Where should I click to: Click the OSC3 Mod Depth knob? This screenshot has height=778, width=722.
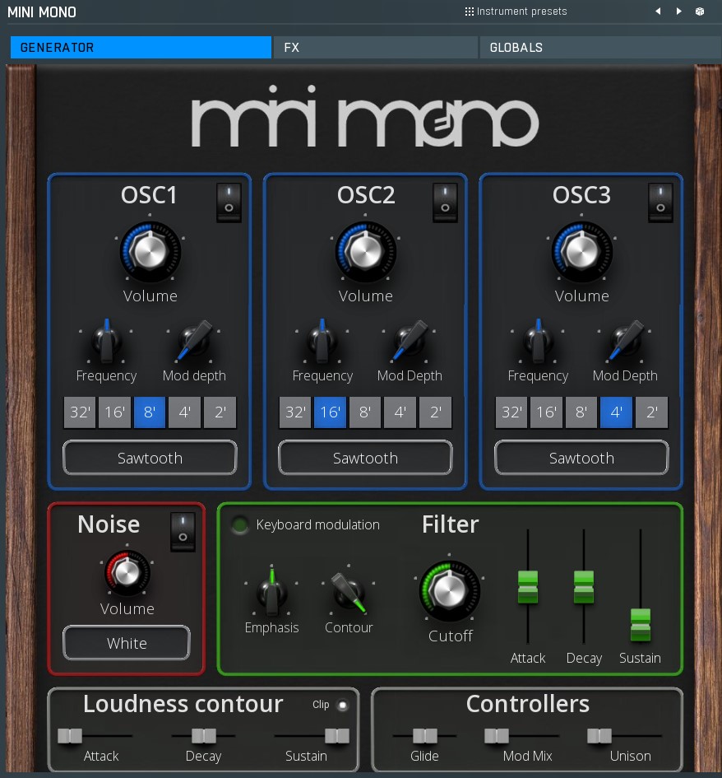625,340
